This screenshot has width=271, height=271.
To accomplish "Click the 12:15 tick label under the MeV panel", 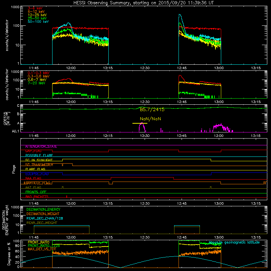I will [108, 102].
